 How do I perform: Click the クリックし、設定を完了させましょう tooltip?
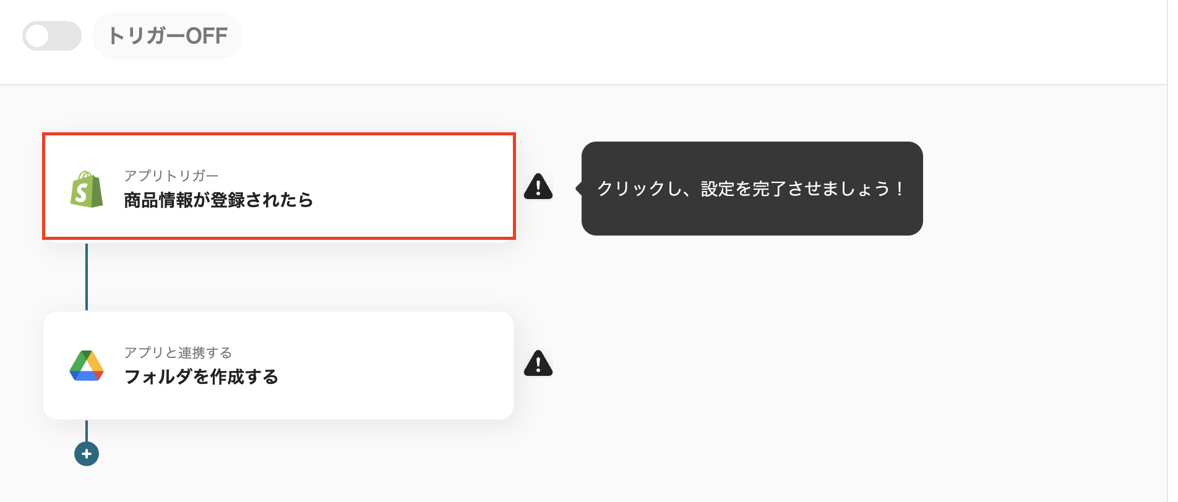[x=750, y=188]
